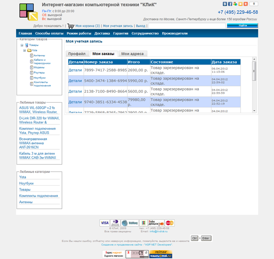The width and height of the screenshot is (274, 259).
Task: Click the VISA payment icon
Action: [105, 223]
